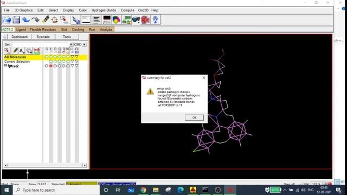Open the text lines message log icon

(97, 20)
